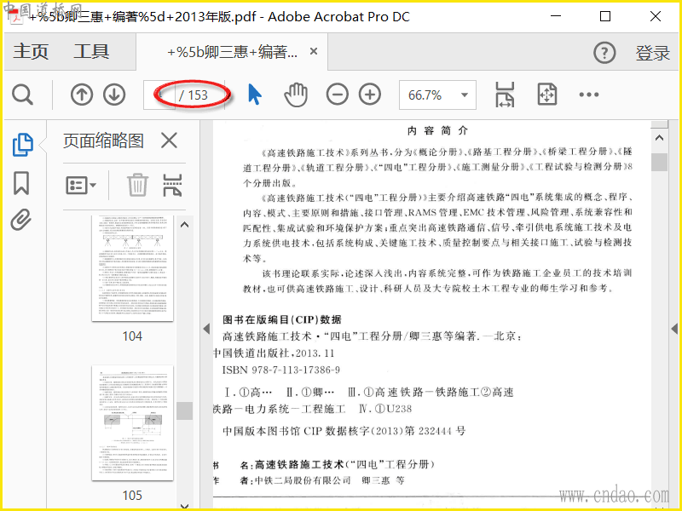The height and width of the screenshot is (511, 682).
Task: Open the find text search icon
Action: (22, 95)
